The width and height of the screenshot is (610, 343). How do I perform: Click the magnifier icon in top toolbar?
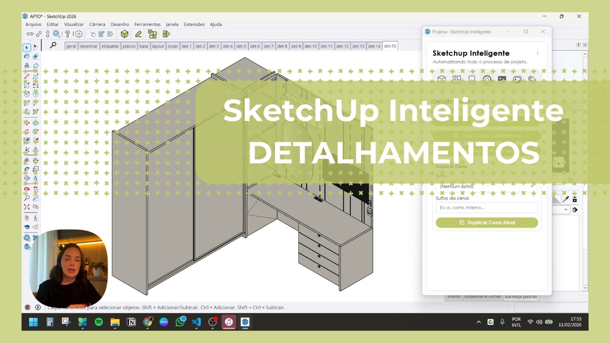point(57,34)
